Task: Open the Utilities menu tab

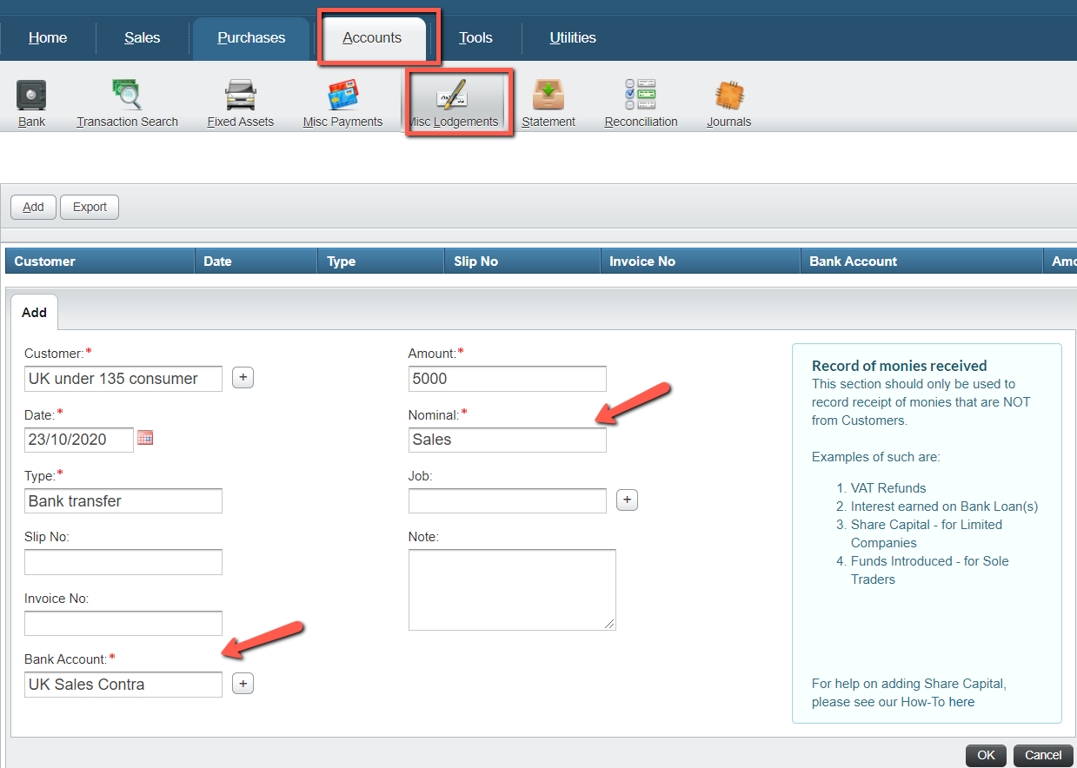Action: pos(573,38)
